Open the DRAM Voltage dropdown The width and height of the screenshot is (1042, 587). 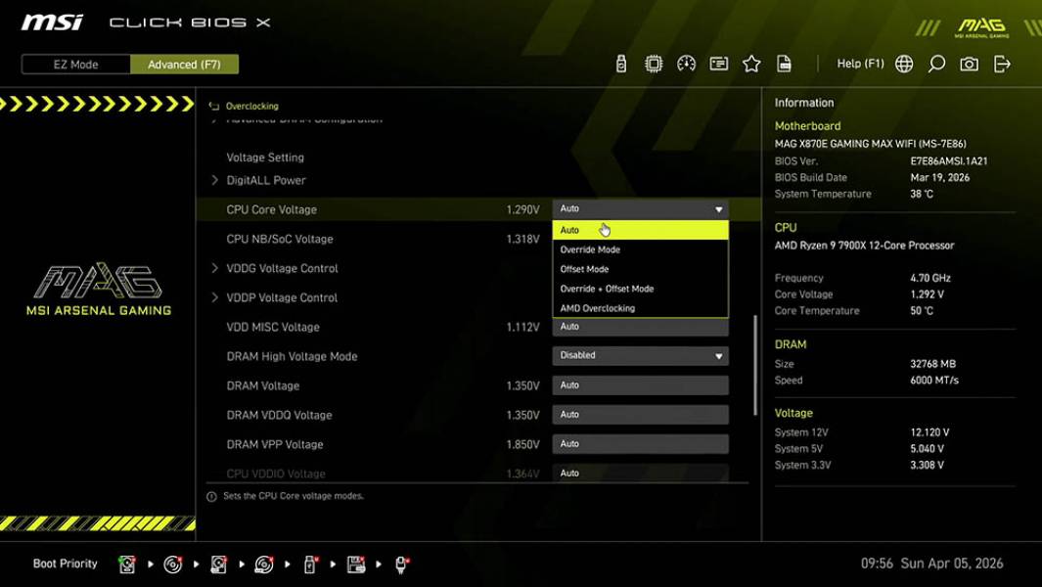coord(640,384)
